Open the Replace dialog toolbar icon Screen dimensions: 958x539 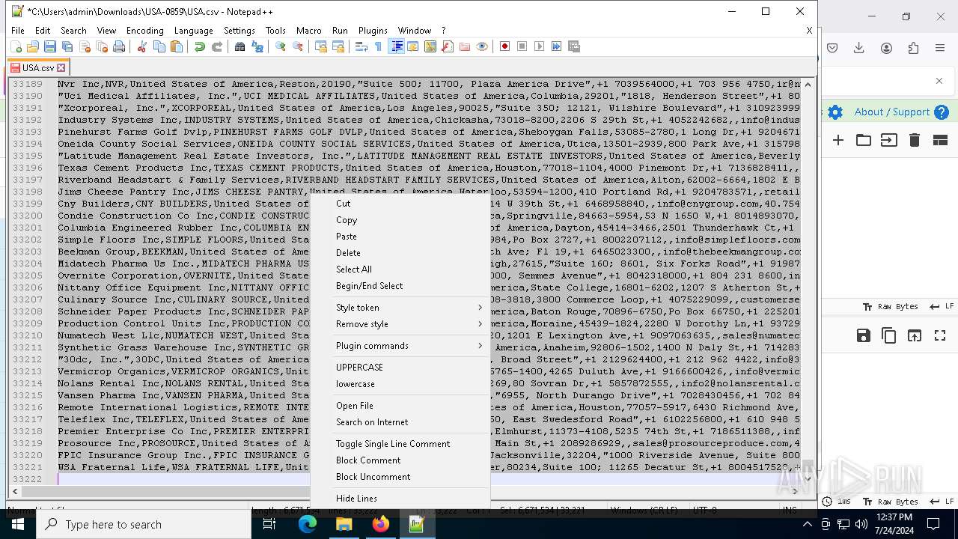pyautogui.click(x=257, y=46)
